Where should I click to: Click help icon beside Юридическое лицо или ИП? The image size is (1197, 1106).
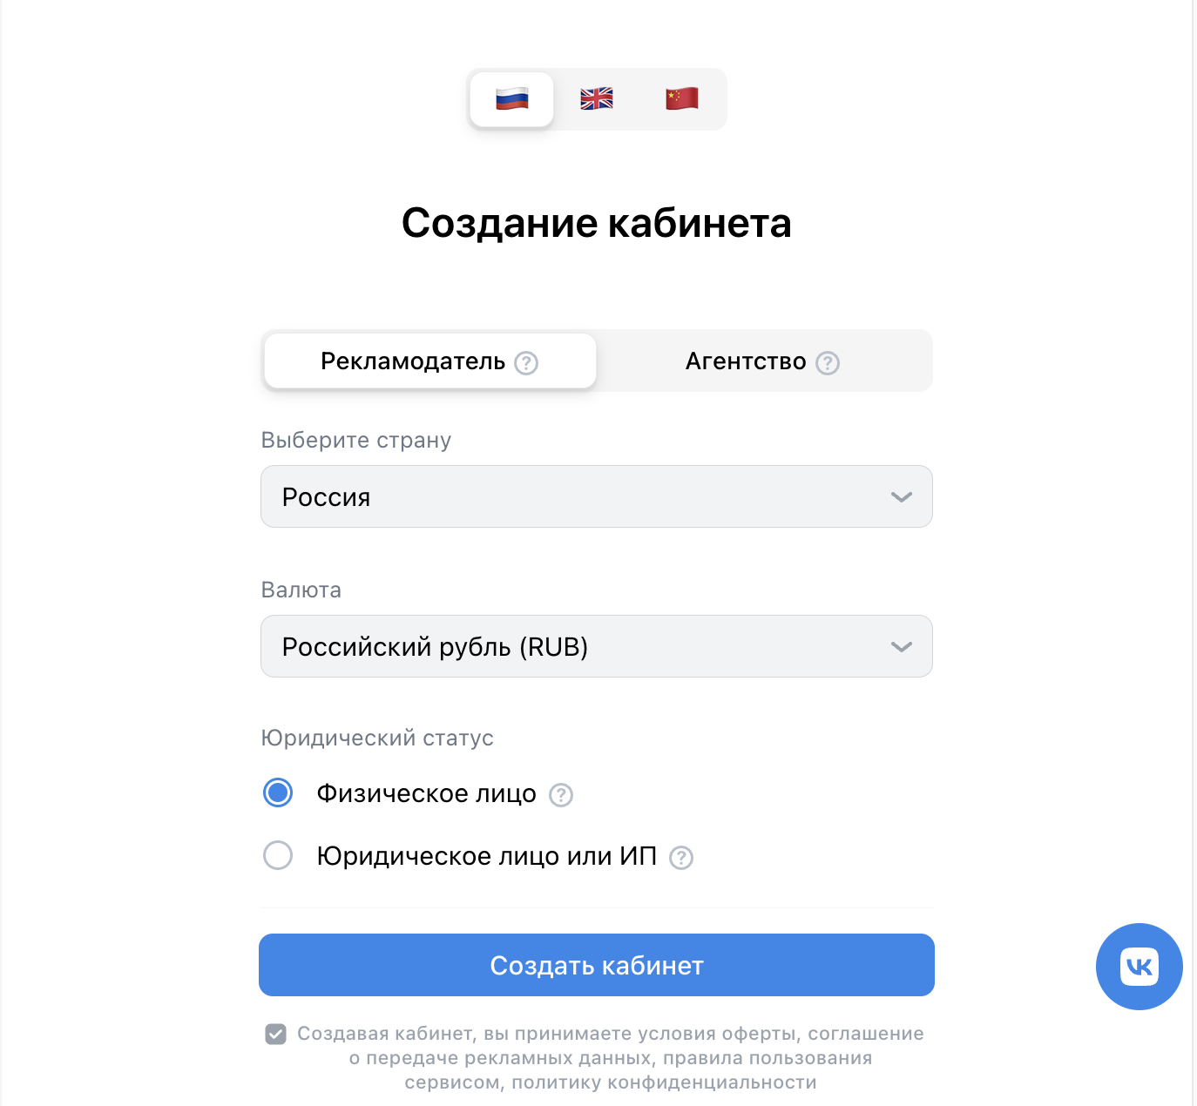(682, 858)
